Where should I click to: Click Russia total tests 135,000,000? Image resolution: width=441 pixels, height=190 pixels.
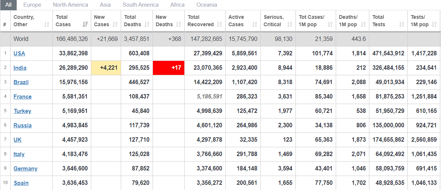point(389,125)
